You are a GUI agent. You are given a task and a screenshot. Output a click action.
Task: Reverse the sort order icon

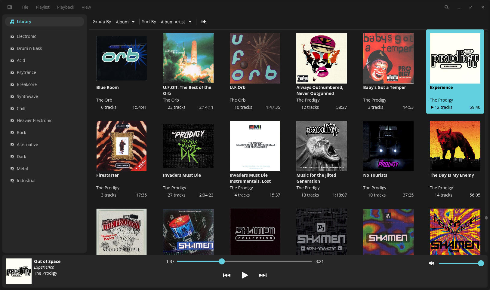click(x=203, y=22)
